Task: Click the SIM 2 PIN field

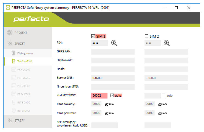Action: (x=153, y=43)
